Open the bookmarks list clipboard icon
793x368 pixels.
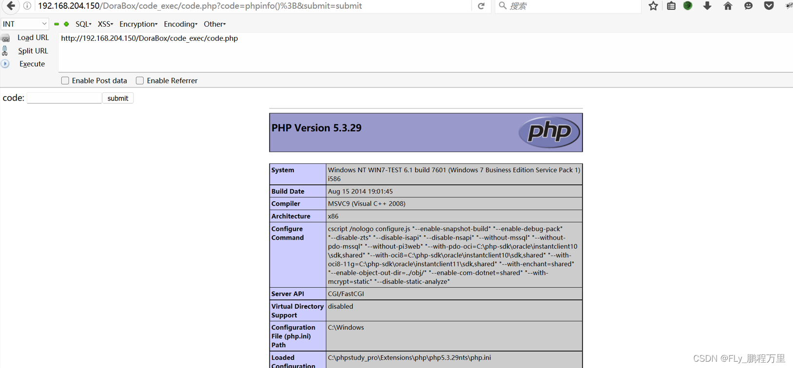(x=671, y=6)
